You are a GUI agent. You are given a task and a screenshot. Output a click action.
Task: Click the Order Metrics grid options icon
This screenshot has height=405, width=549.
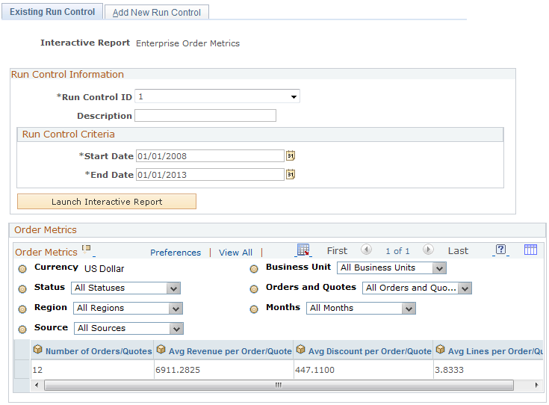[x=87, y=249]
